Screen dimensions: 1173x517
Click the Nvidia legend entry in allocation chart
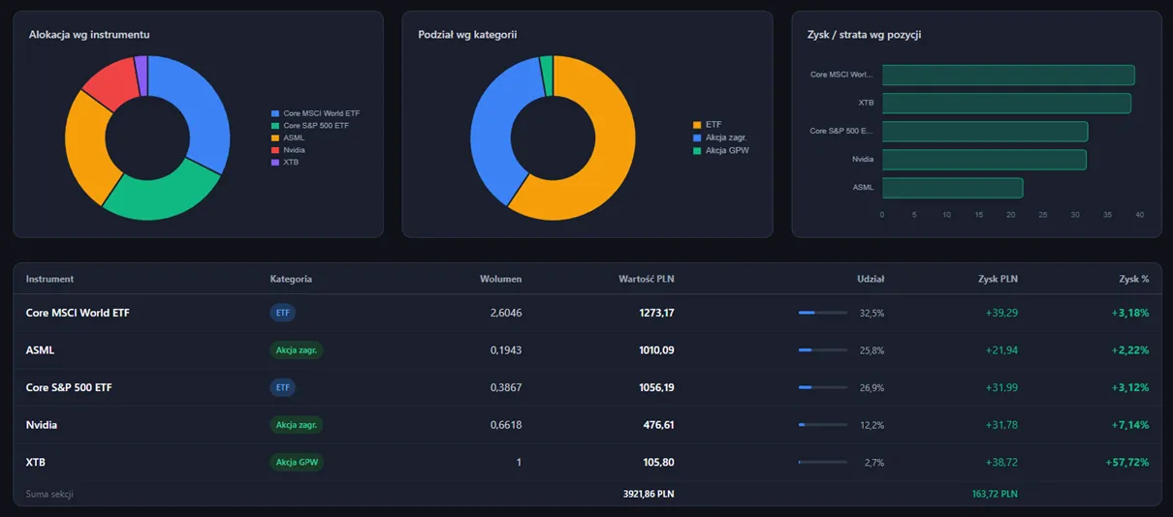pos(288,150)
